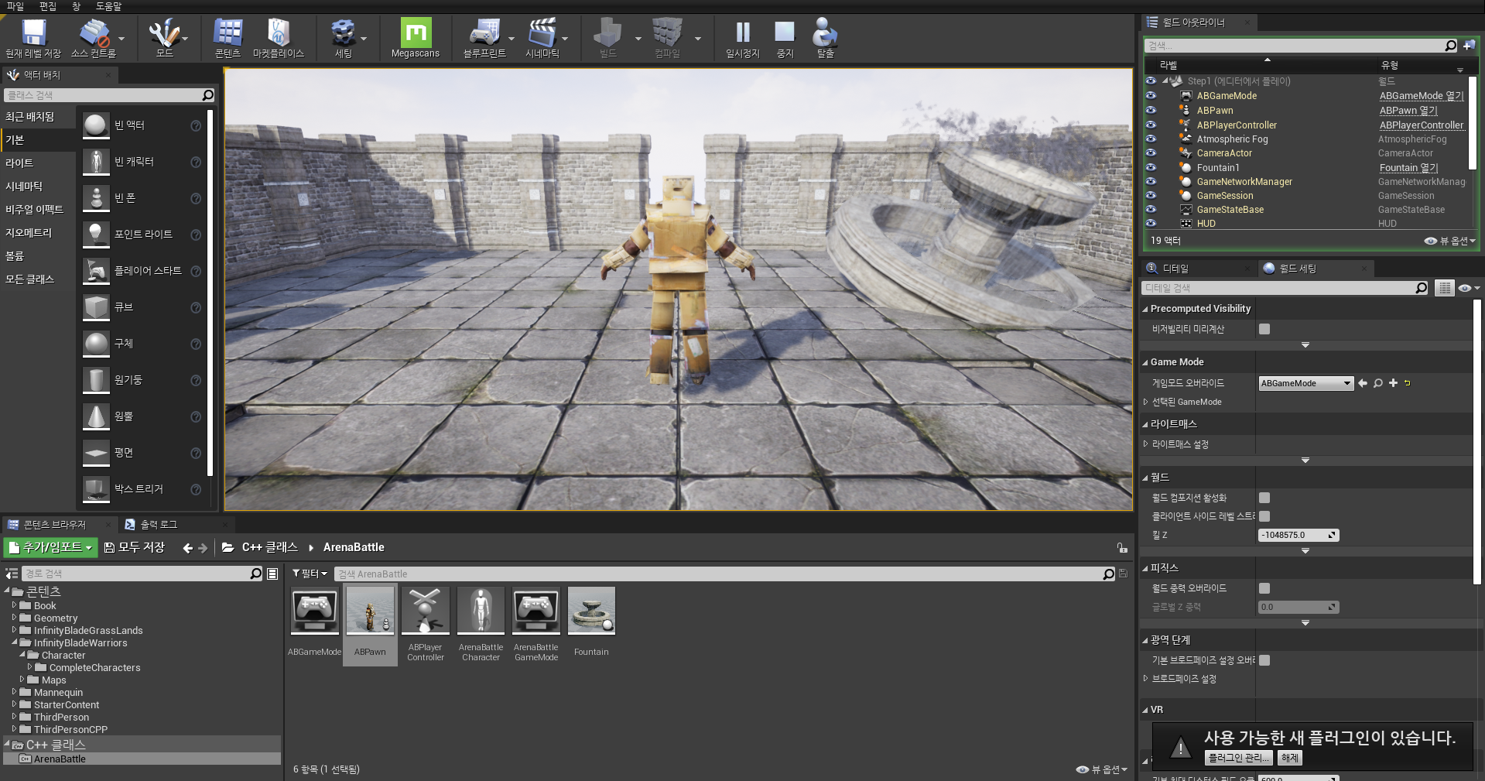Open the Filters dropdown in Content Browser
The width and height of the screenshot is (1485, 781).
310,574
